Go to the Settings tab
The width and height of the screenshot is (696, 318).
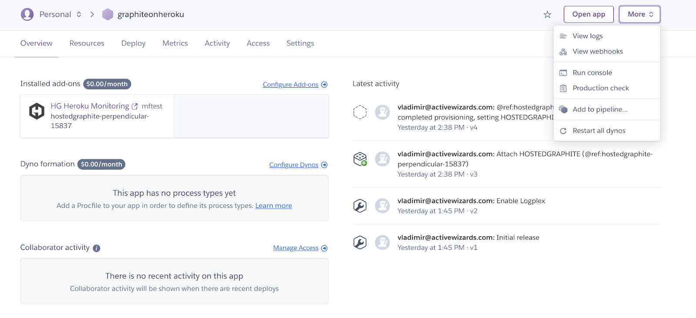point(300,43)
